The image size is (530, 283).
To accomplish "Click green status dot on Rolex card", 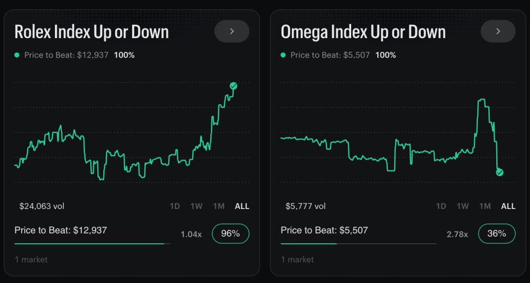I will pos(17,55).
